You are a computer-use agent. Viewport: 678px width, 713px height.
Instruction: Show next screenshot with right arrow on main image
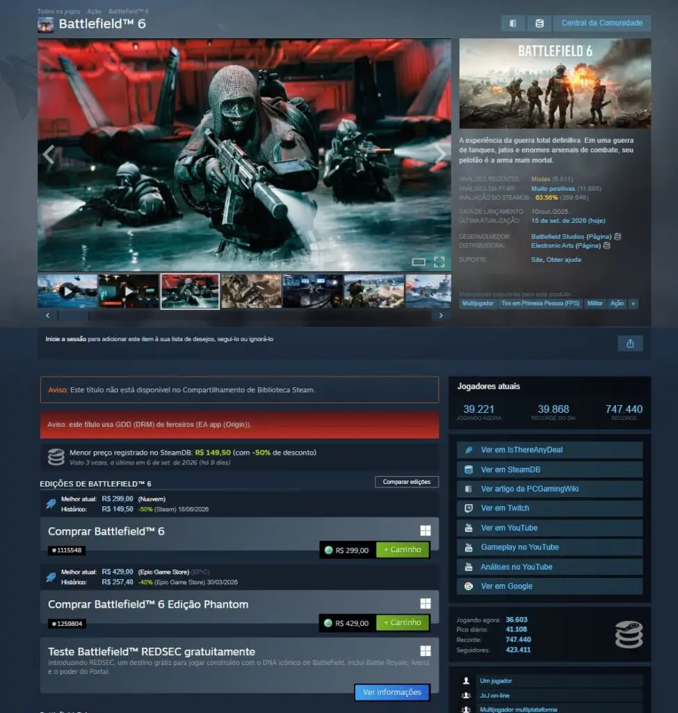[x=440, y=155]
